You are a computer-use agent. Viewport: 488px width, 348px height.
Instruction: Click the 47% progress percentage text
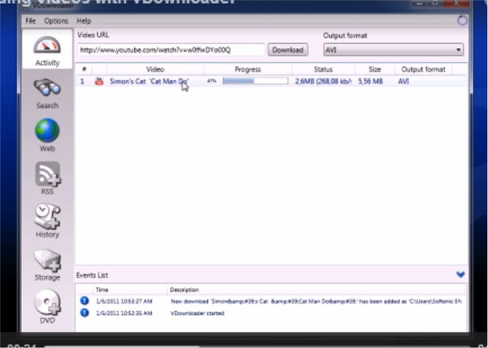[x=211, y=80]
